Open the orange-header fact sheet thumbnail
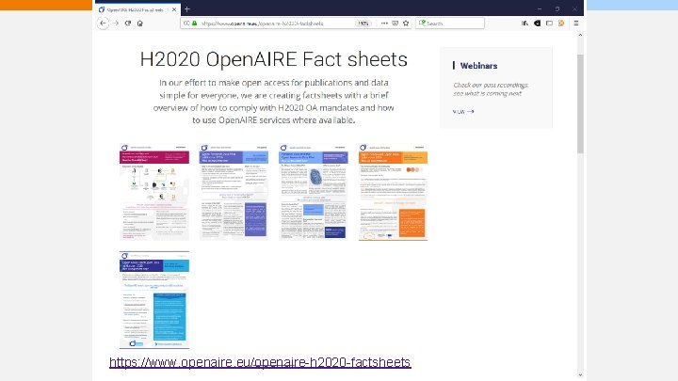678x381 pixels. [393, 192]
